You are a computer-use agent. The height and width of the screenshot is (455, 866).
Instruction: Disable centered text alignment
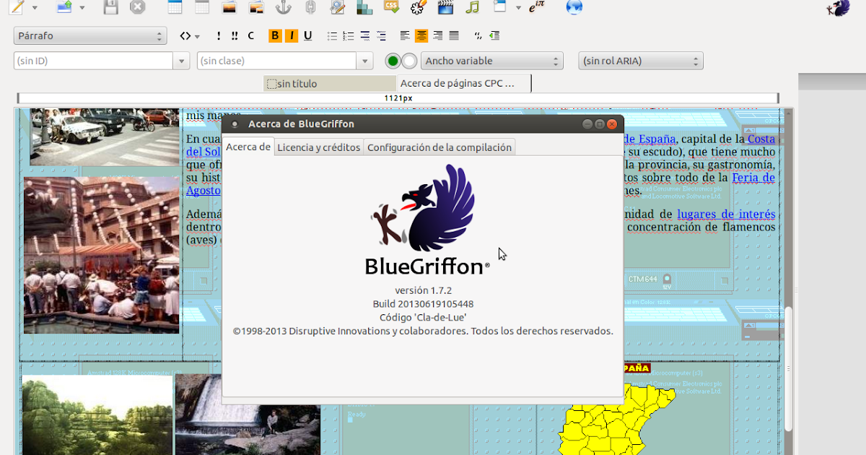(421, 35)
